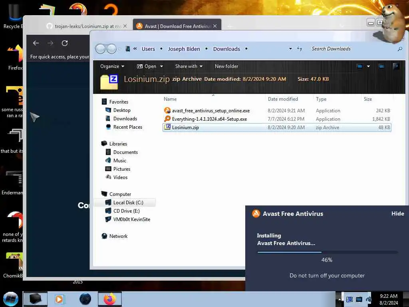This screenshot has height=307, width=409.
Task: Click Explorer folder taskbar button
Action: (36, 299)
